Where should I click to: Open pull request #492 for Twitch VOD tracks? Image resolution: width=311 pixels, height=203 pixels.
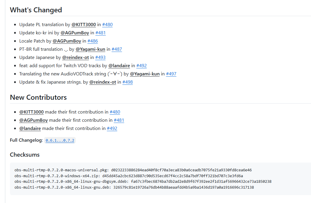[x=142, y=66]
